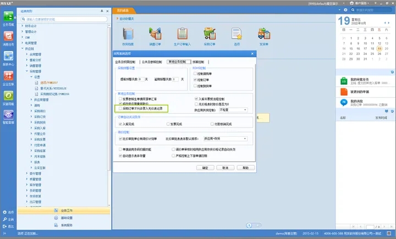
Task: Toggle 入库开票按流程控制 checkbox
Action: 196,99
